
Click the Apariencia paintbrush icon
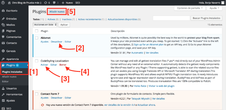click(3, 59)
